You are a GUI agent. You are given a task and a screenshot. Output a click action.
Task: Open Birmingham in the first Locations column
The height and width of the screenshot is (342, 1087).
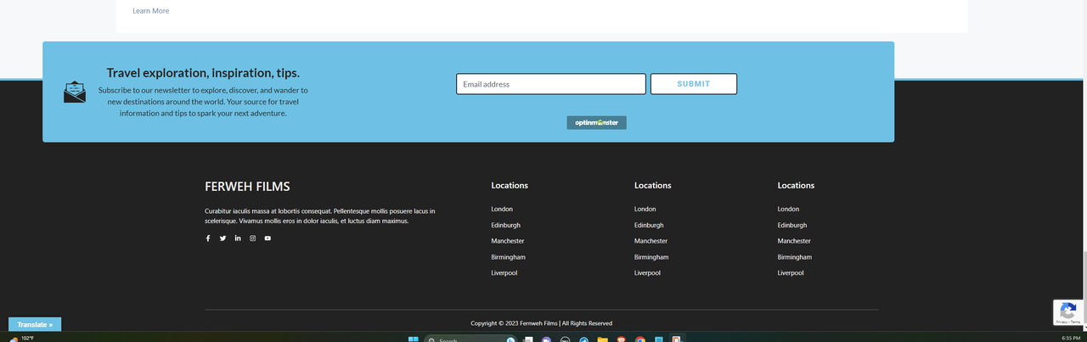509,257
